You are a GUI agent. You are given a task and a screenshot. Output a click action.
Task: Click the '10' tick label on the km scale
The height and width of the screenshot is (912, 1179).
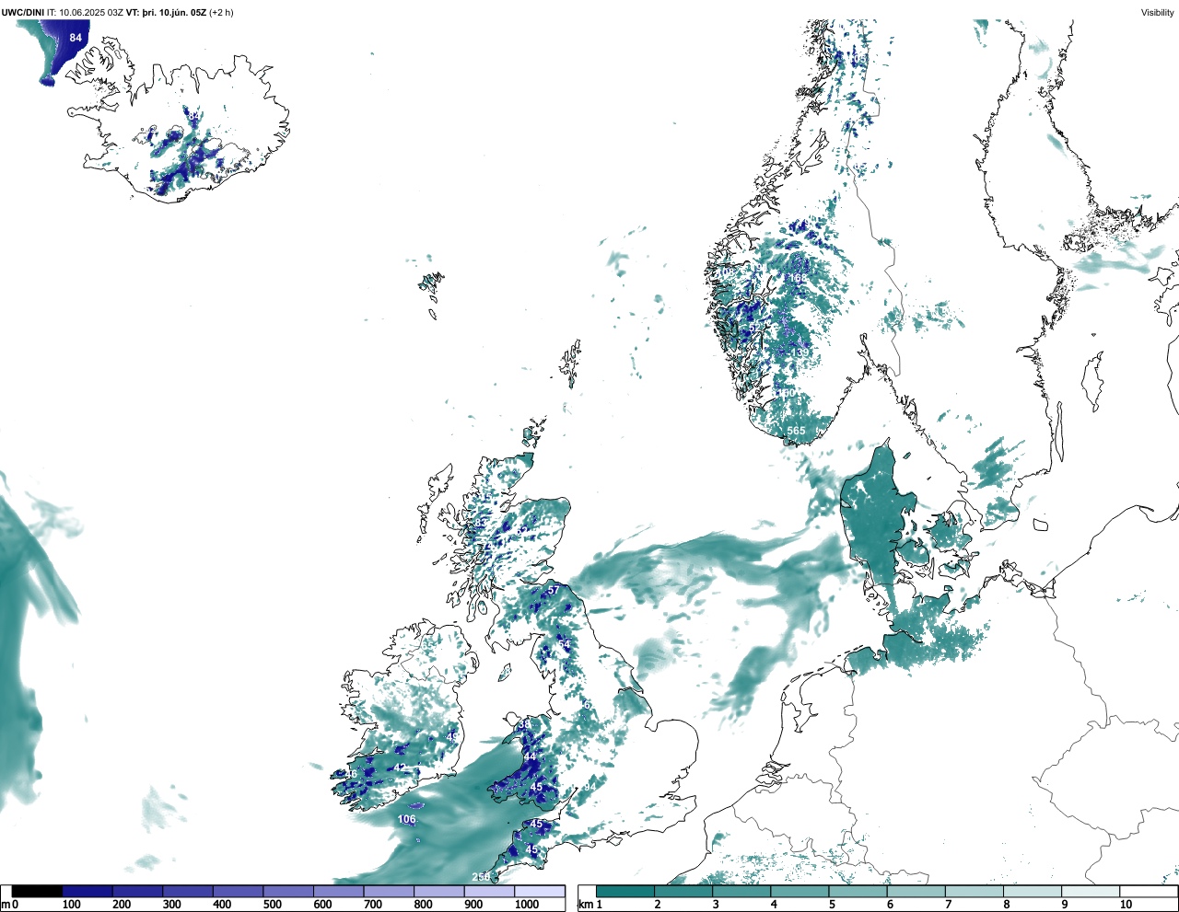[1125, 905]
